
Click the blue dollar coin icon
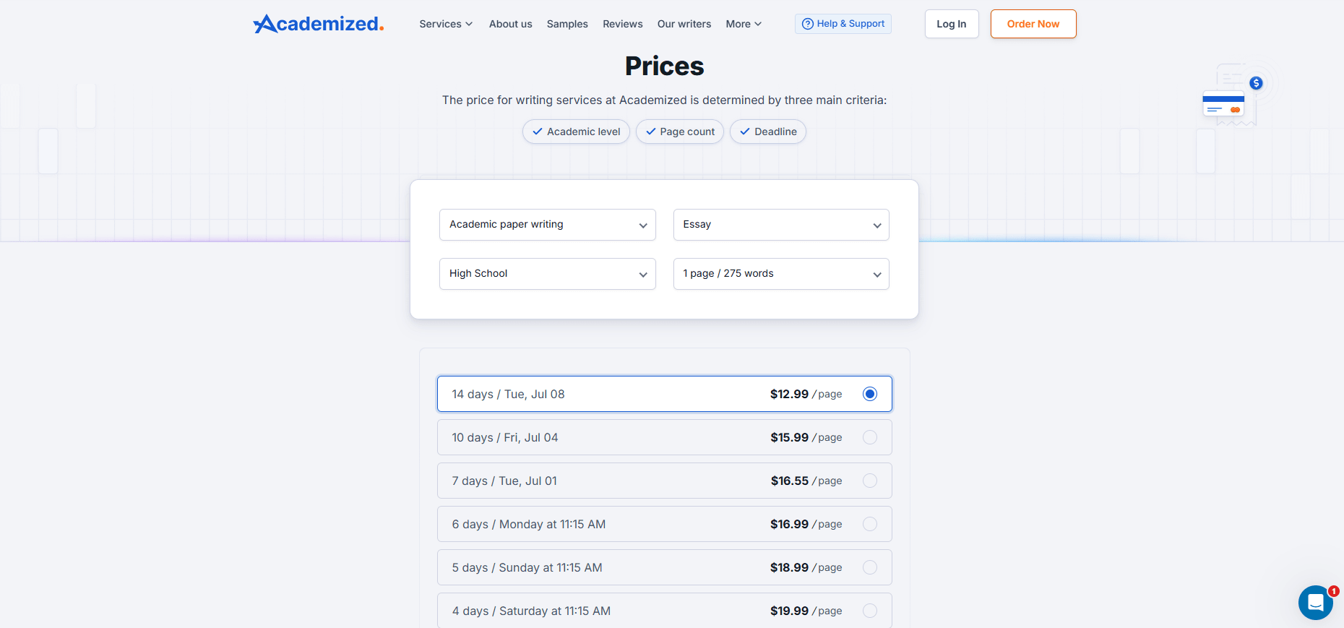[1257, 83]
